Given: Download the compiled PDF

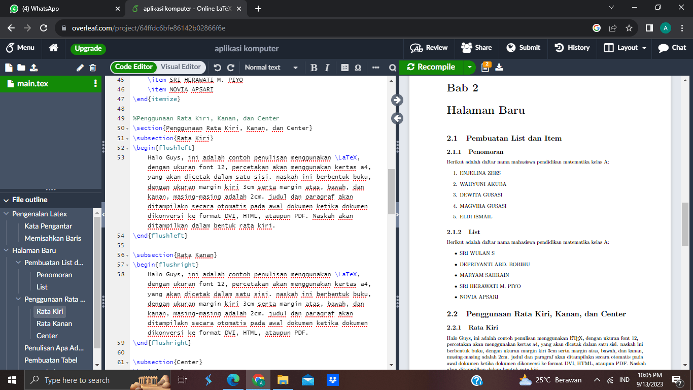Looking at the screenshot, I should coord(499,67).
